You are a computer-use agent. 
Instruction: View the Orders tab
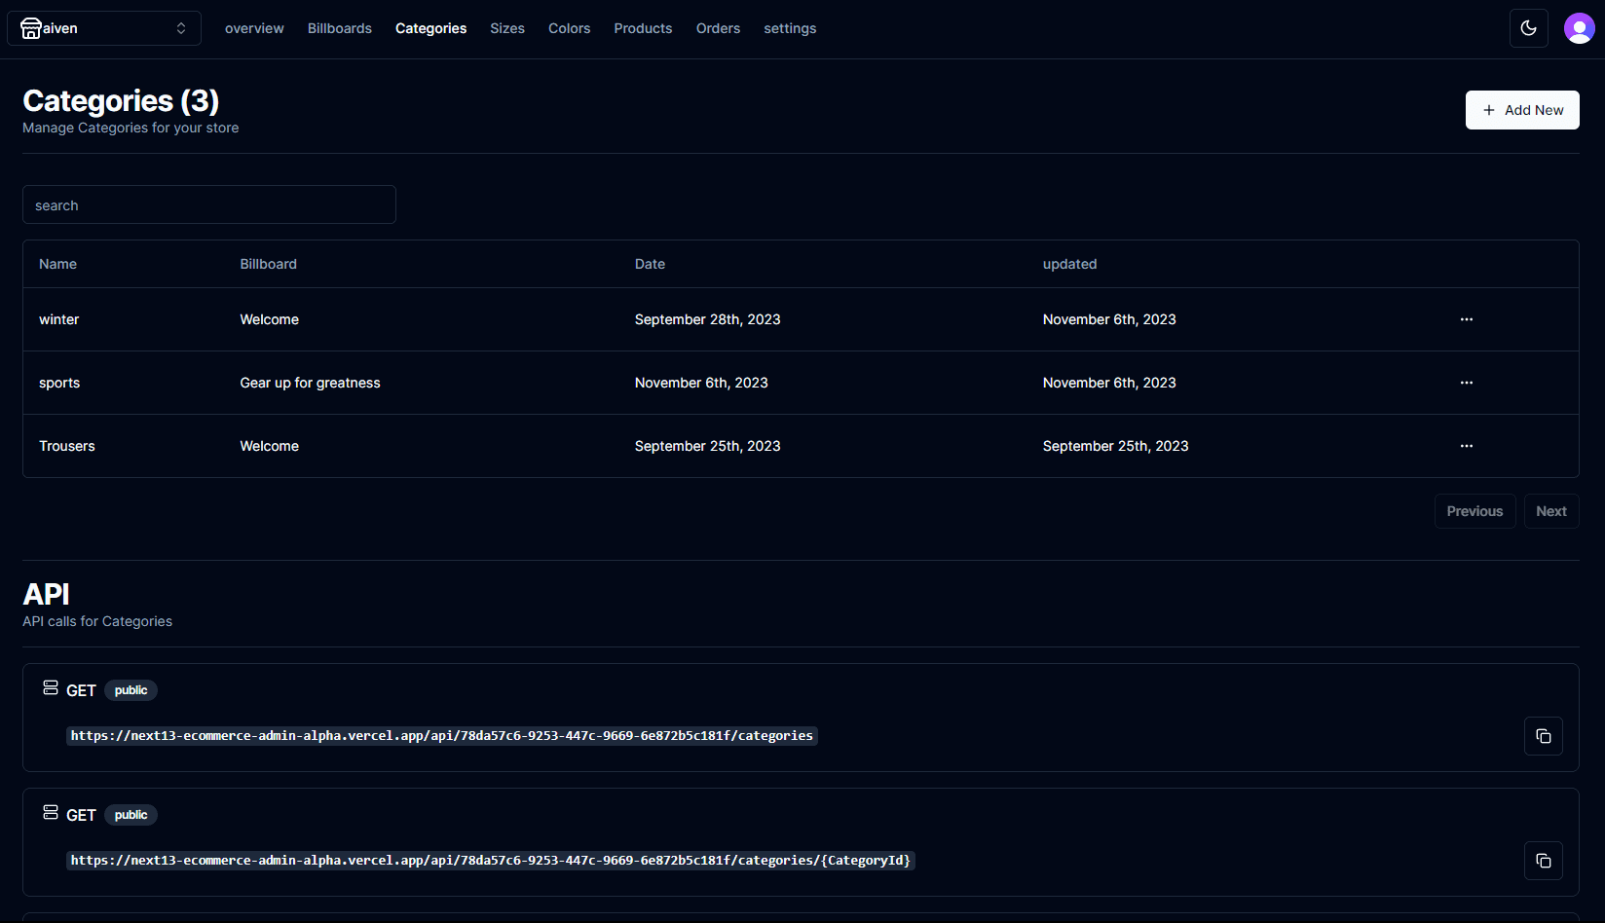click(x=718, y=28)
